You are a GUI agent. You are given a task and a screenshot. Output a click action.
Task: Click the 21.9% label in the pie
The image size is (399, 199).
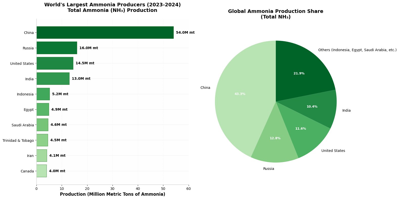click(x=299, y=73)
